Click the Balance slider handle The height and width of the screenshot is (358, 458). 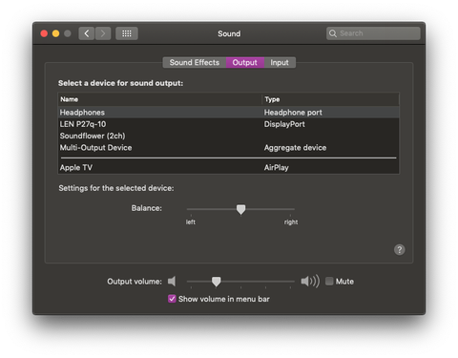click(x=240, y=209)
